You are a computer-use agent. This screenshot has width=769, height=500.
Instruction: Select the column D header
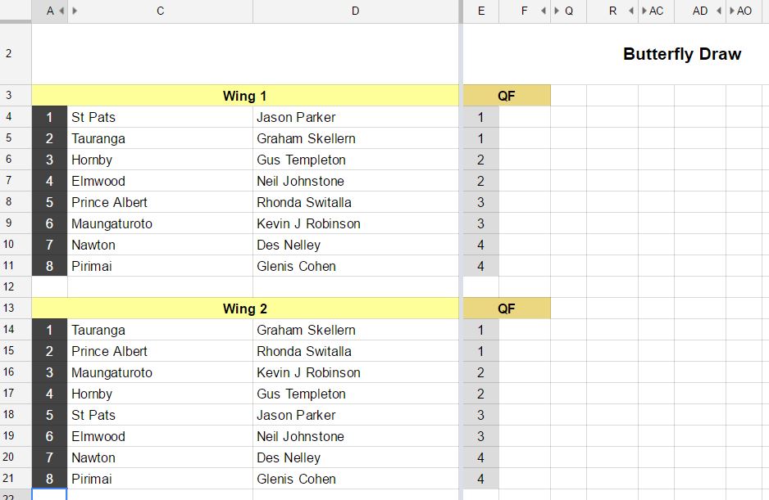point(355,11)
